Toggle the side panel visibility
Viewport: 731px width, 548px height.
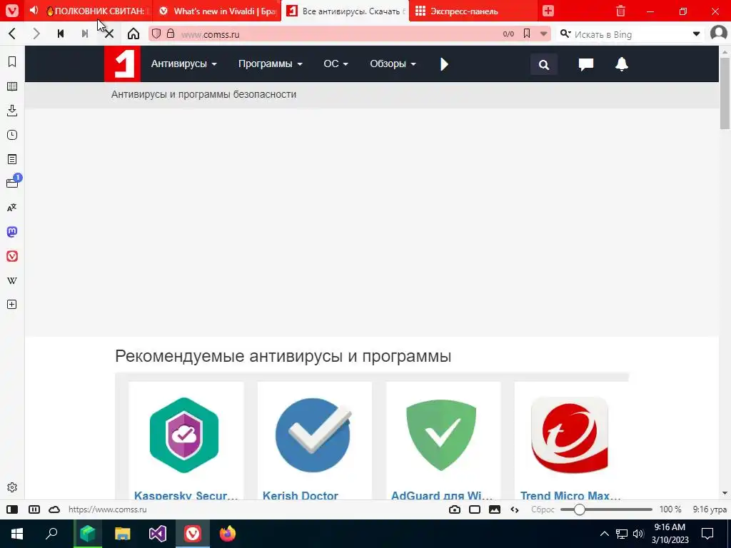[12, 509]
